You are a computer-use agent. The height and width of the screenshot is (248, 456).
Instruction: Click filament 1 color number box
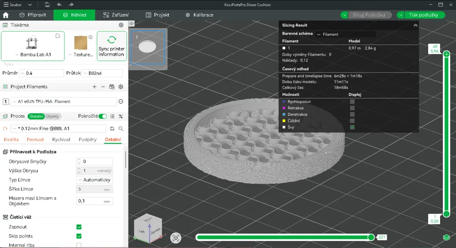coord(5,102)
